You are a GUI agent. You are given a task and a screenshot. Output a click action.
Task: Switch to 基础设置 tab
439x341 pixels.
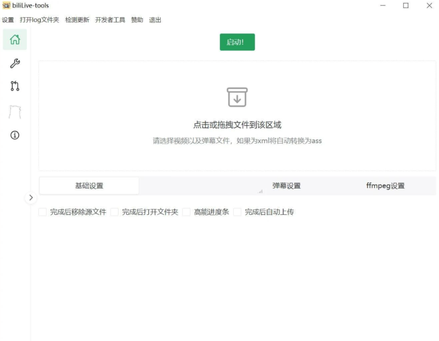point(89,186)
